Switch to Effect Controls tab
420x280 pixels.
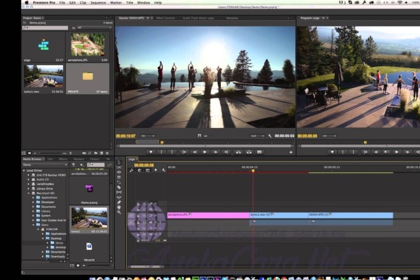pos(165,18)
